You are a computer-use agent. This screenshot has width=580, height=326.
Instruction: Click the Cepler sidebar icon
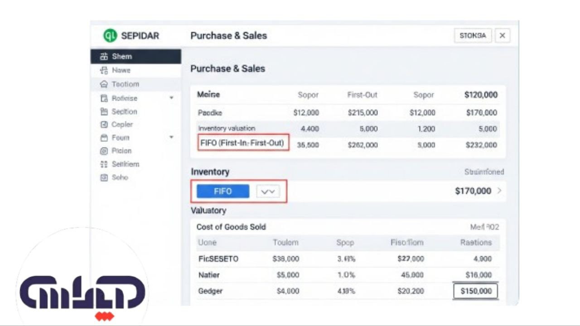(104, 125)
